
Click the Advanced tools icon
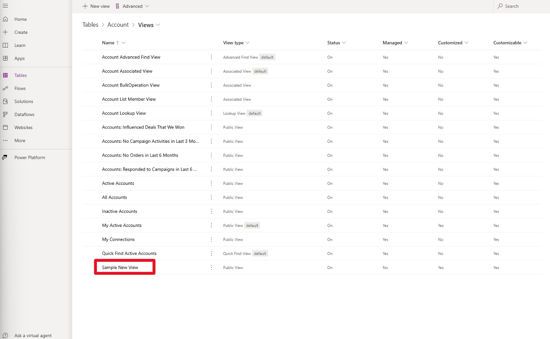(x=117, y=6)
